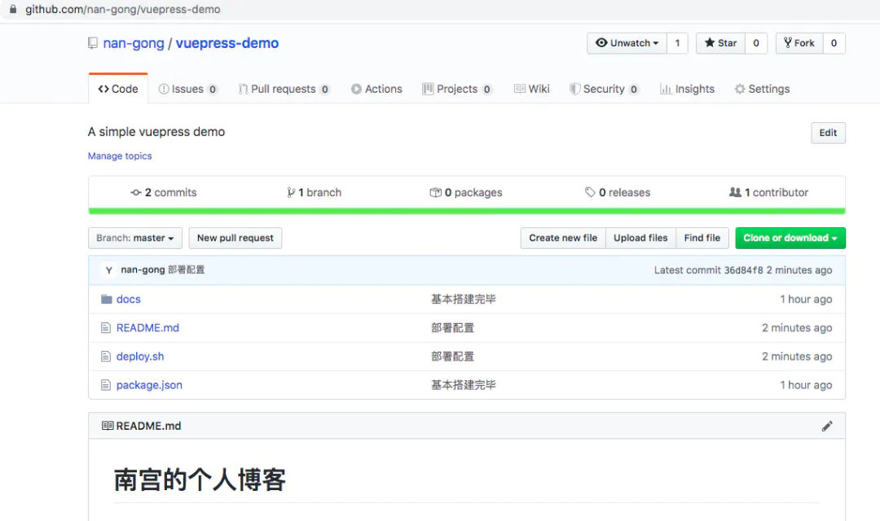The width and height of the screenshot is (880, 521).
Task: Click the stargazers count 0
Action: point(756,43)
